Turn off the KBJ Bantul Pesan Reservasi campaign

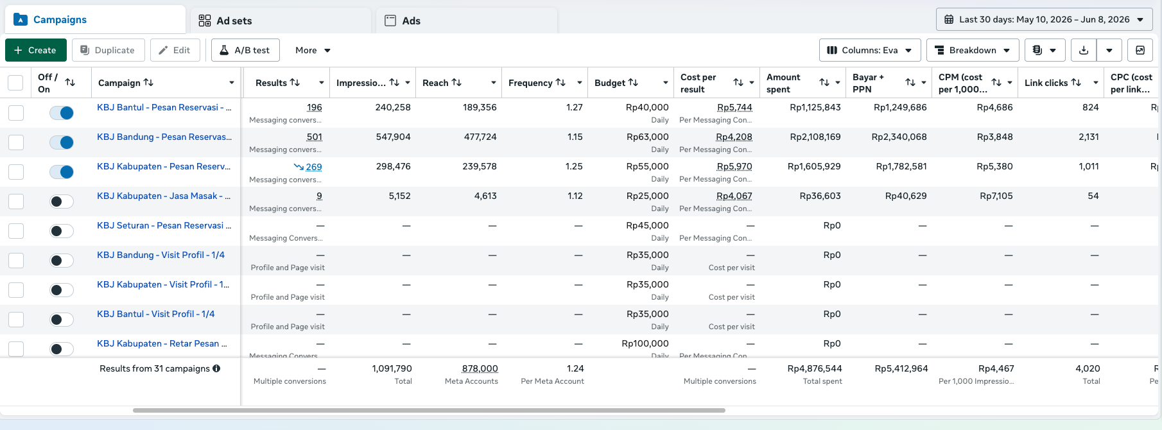(62, 113)
